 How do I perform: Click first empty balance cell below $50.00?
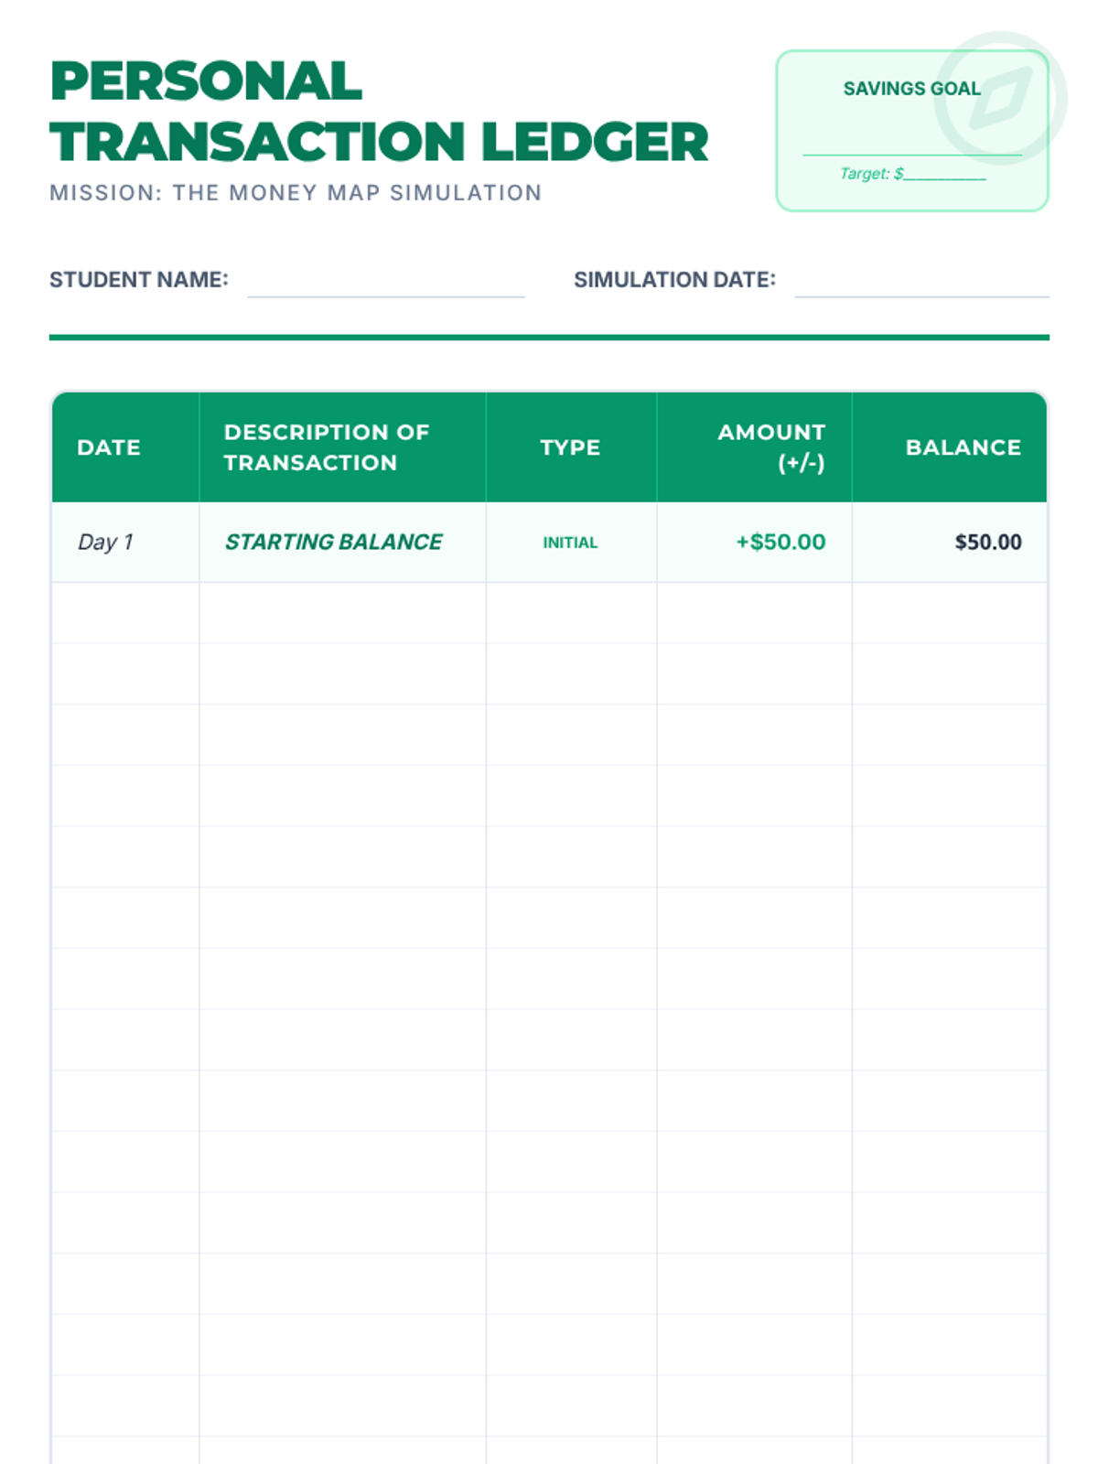949,613
